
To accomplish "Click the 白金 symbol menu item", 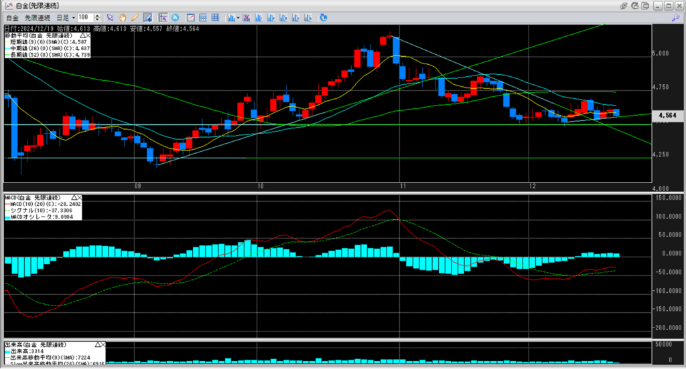I will point(13,17).
